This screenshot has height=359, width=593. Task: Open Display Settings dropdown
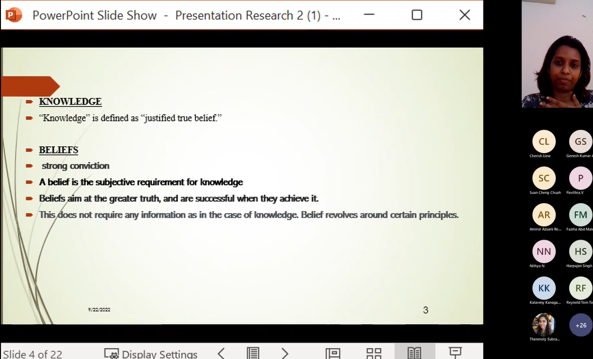click(151, 354)
